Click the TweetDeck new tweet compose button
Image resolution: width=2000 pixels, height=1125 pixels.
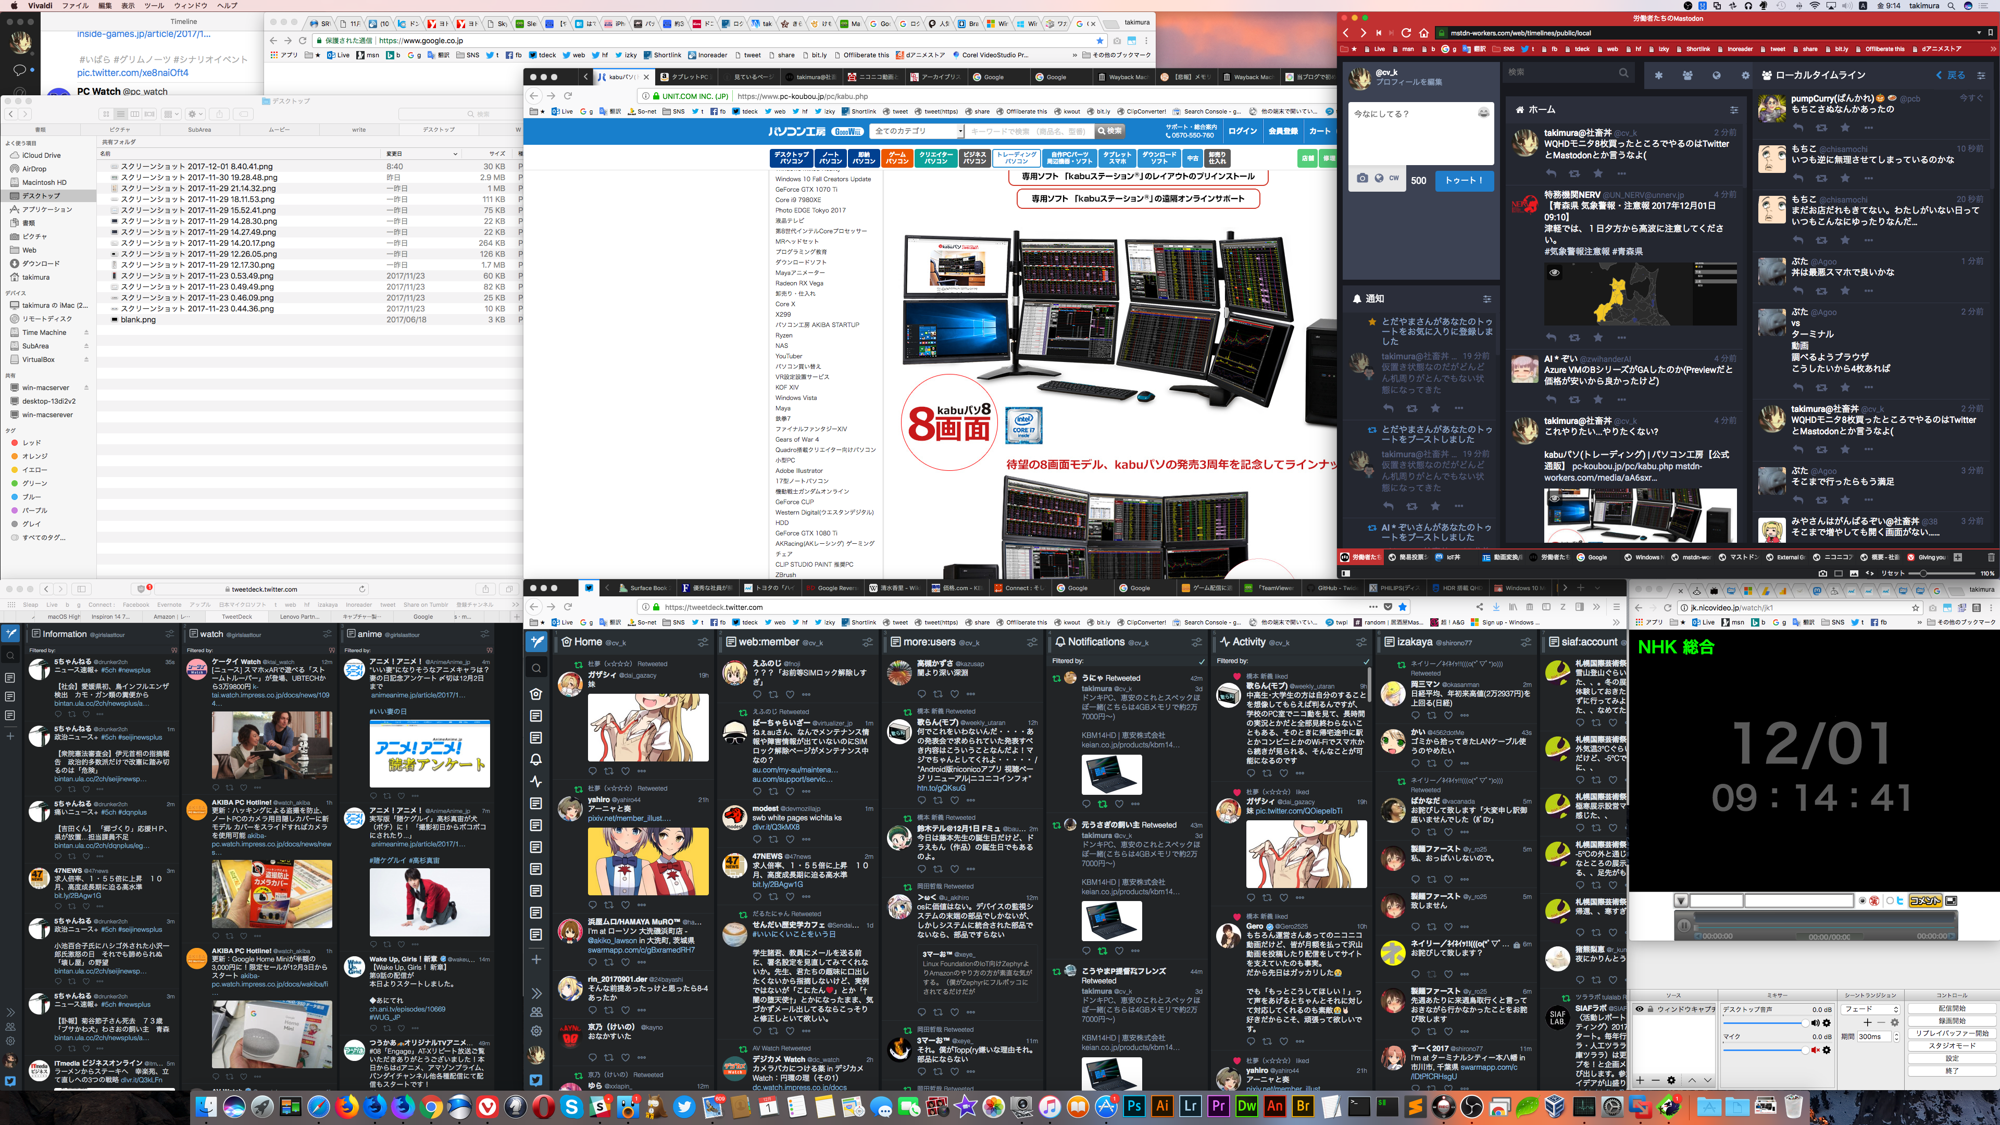536,641
